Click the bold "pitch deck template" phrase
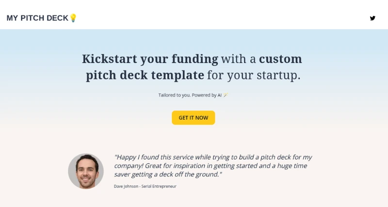Image resolution: width=388 pixels, height=207 pixels. click(x=145, y=75)
